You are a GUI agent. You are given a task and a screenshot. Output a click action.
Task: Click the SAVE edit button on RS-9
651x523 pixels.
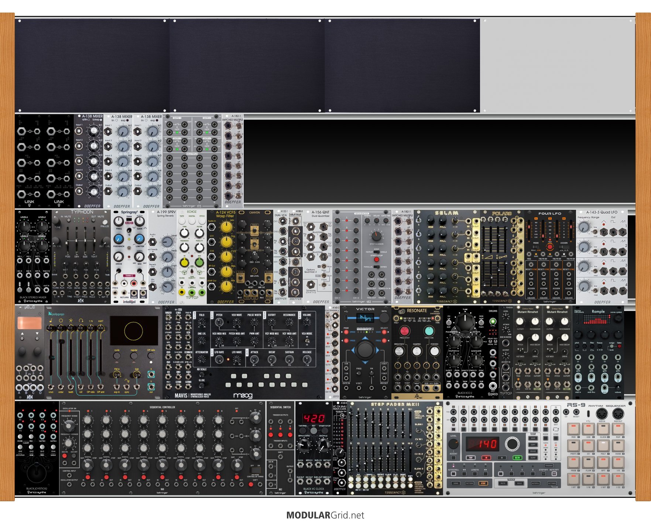click(533, 438)
